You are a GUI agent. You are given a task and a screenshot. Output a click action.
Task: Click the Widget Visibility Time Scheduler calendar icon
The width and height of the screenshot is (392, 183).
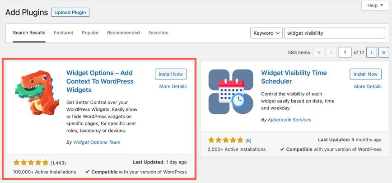click(x=231, y=91)
